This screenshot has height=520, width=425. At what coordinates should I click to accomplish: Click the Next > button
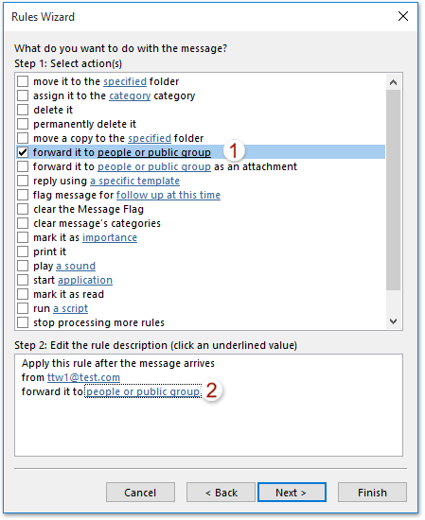coord(292,493)
